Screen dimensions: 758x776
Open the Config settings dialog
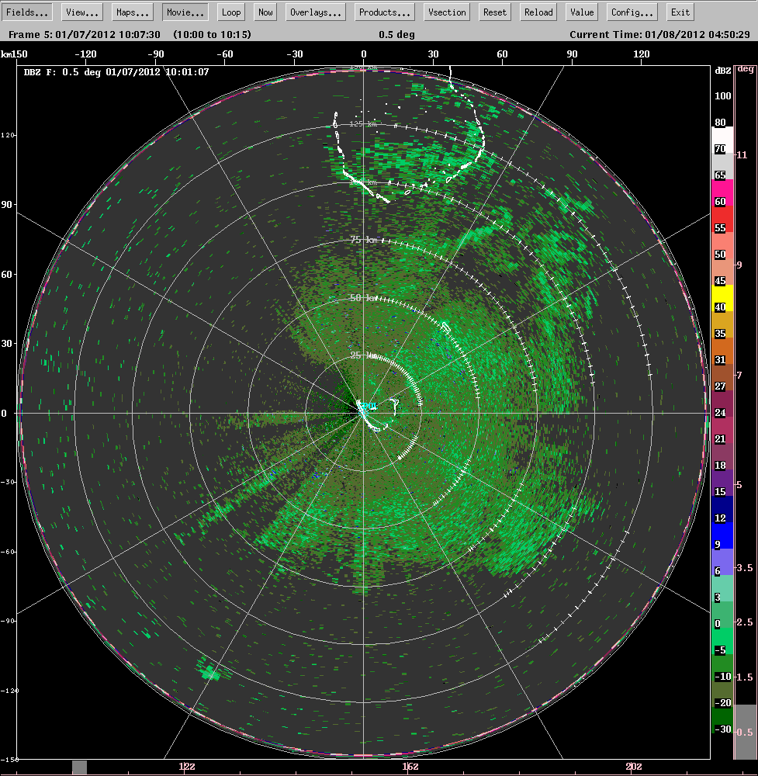coord(631,12)
